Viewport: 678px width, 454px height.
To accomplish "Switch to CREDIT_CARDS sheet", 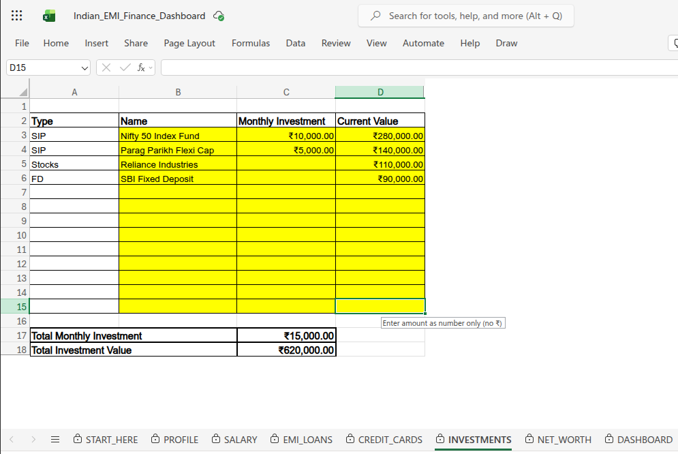I will coord(384,439).
